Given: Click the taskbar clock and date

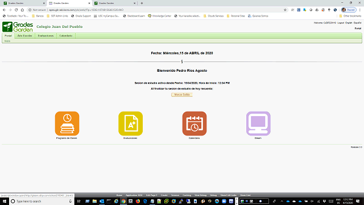Looking at the screenshot, I should click(348, 201).
